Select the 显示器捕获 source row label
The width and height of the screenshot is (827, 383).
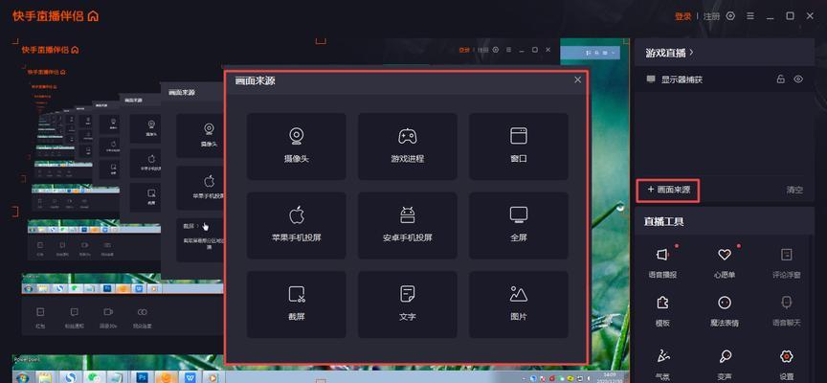682,79
